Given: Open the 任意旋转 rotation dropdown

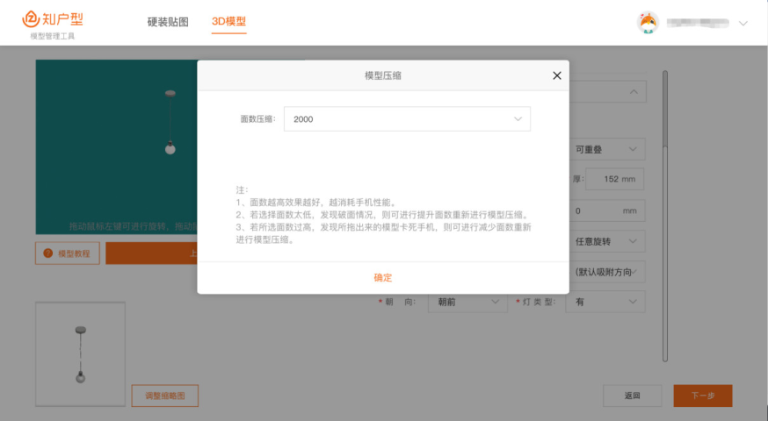Looking at the screenshot, I should pyautogui.click(x=606, y=240).
